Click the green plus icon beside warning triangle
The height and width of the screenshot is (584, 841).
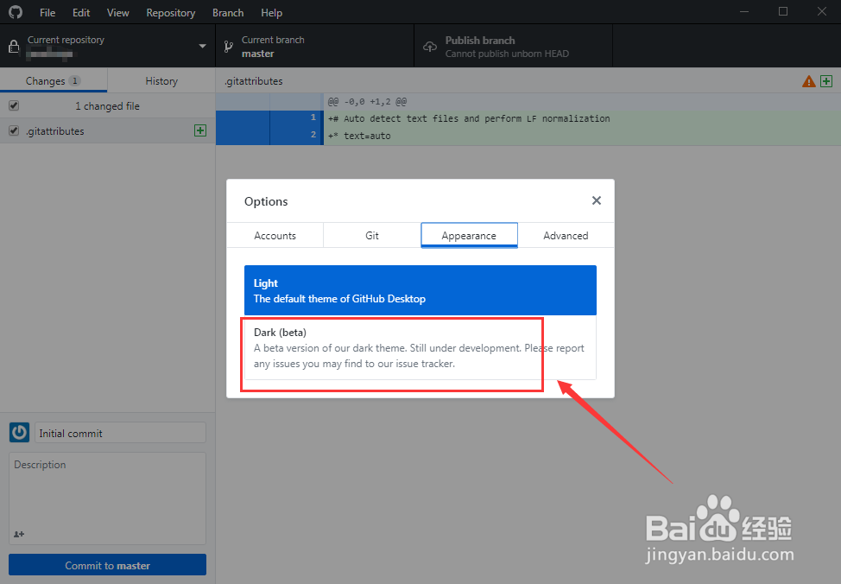pyautogui.click(x=826, y=81)
